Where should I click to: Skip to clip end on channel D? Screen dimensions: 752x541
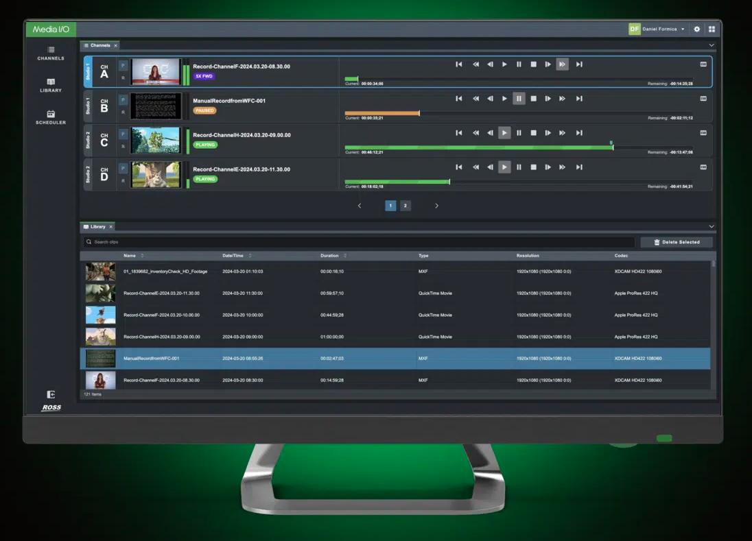[579, 167]
